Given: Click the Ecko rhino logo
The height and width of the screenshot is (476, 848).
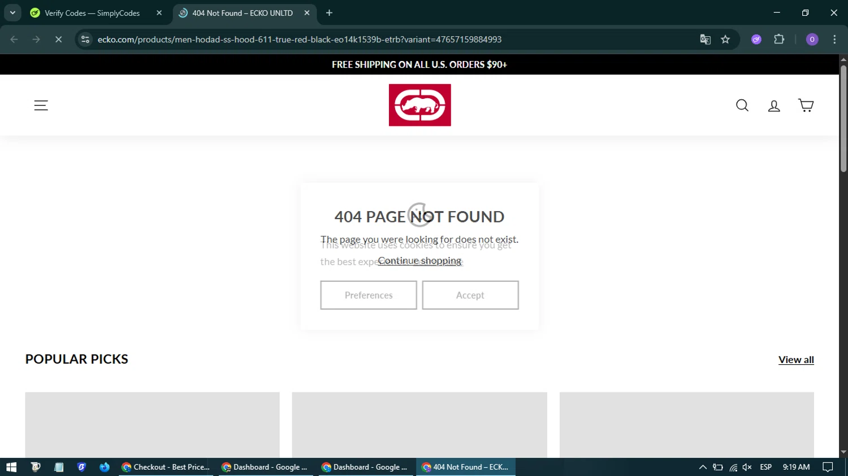Looking at the screenshot, I should coord(419,105).
